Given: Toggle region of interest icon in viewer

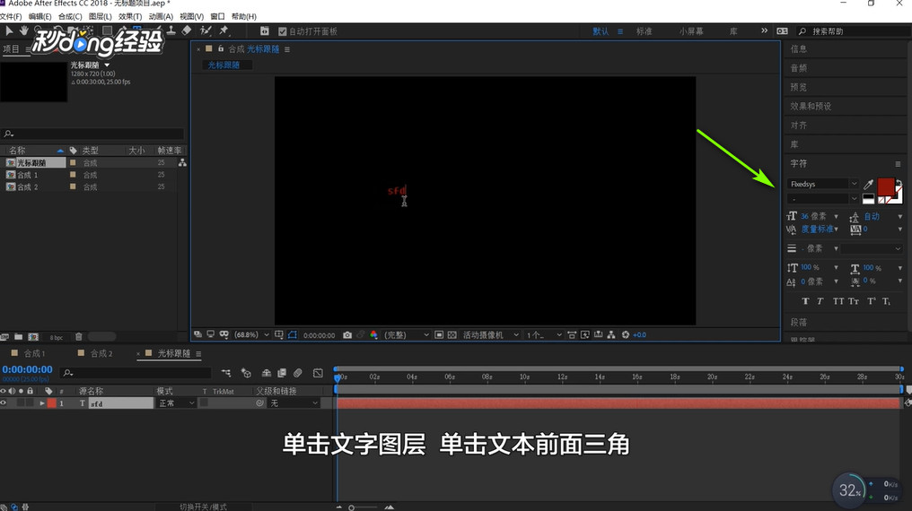Looking at the screenshot, I should click(x=439, y=335).
